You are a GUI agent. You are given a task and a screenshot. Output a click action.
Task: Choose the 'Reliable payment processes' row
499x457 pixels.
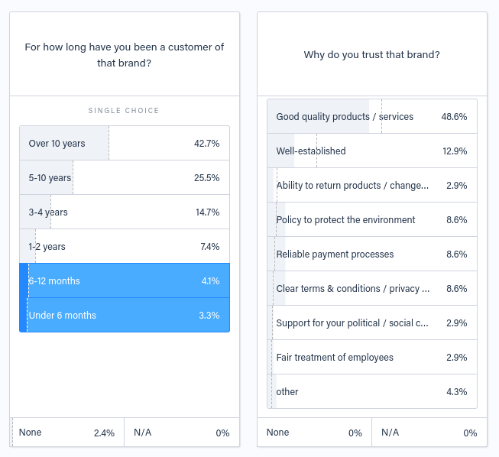coord(372,254)
